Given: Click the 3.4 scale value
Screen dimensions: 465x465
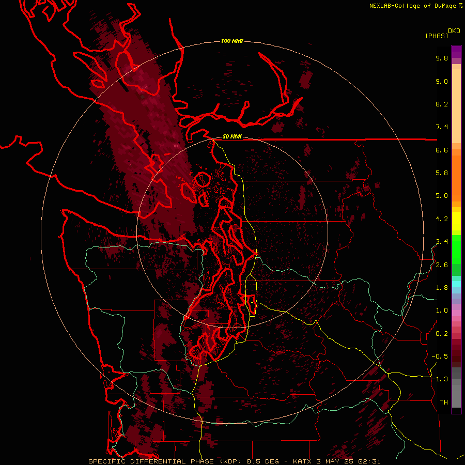Looking at the screenshot, I should 442,242.
